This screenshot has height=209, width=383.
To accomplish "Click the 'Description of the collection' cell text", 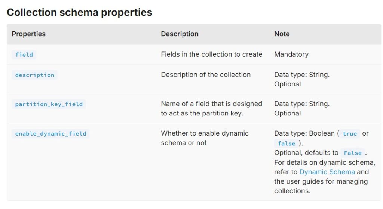I will [x=206, y=75].
